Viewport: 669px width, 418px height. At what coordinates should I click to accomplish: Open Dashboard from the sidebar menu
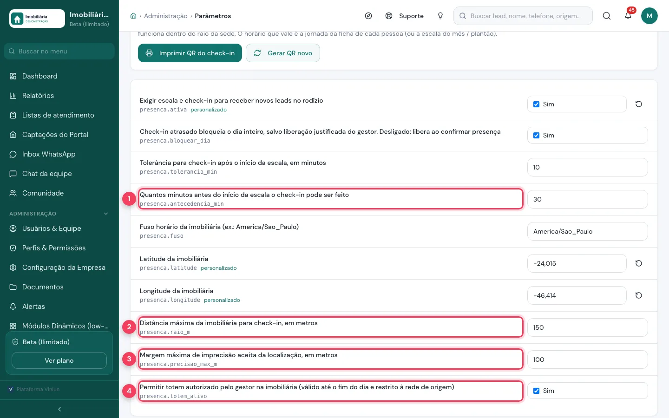59,76
